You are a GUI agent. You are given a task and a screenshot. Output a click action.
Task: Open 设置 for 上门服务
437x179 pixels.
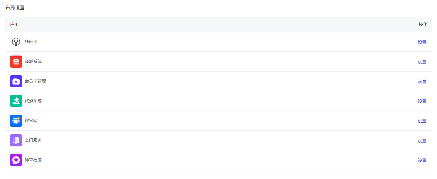tap(422, 141)
